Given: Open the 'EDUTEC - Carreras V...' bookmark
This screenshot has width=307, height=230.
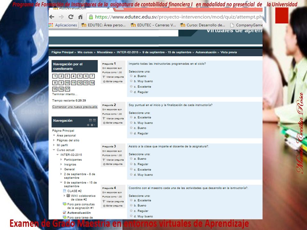Looking at the screenshot, I should [x=153, y=25].
